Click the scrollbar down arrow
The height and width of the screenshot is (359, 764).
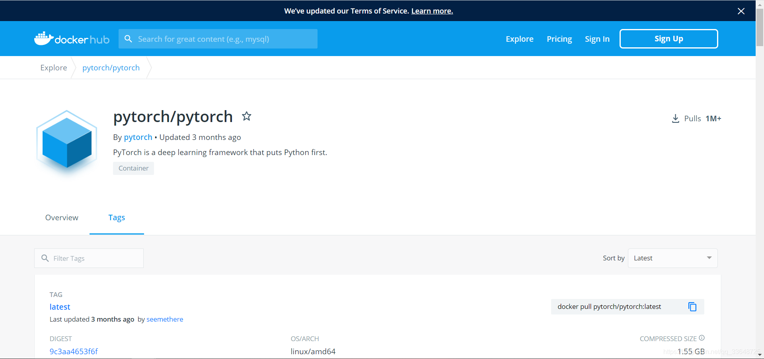(760, 355)
